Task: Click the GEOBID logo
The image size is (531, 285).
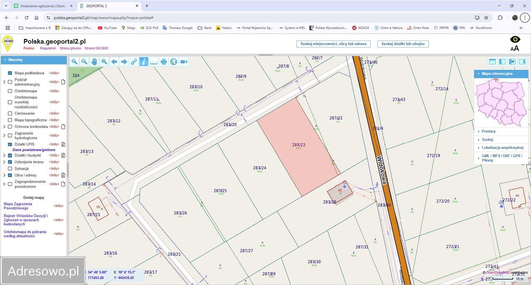Action: [x=8, y=43]
